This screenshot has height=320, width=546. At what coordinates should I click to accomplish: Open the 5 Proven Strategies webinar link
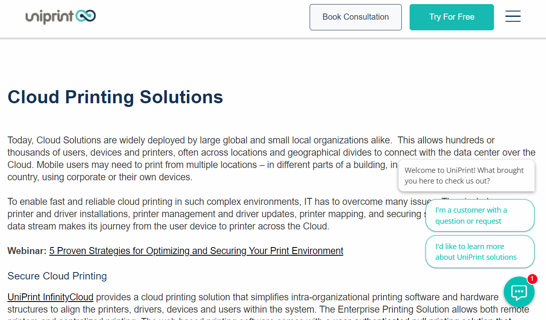click(x=196, y=251)
